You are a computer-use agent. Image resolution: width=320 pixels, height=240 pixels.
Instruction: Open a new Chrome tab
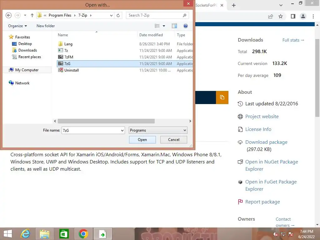click(234, 5)
